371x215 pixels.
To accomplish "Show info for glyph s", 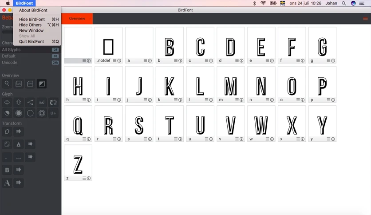I will pyautogui.click(x=150, y=139).
